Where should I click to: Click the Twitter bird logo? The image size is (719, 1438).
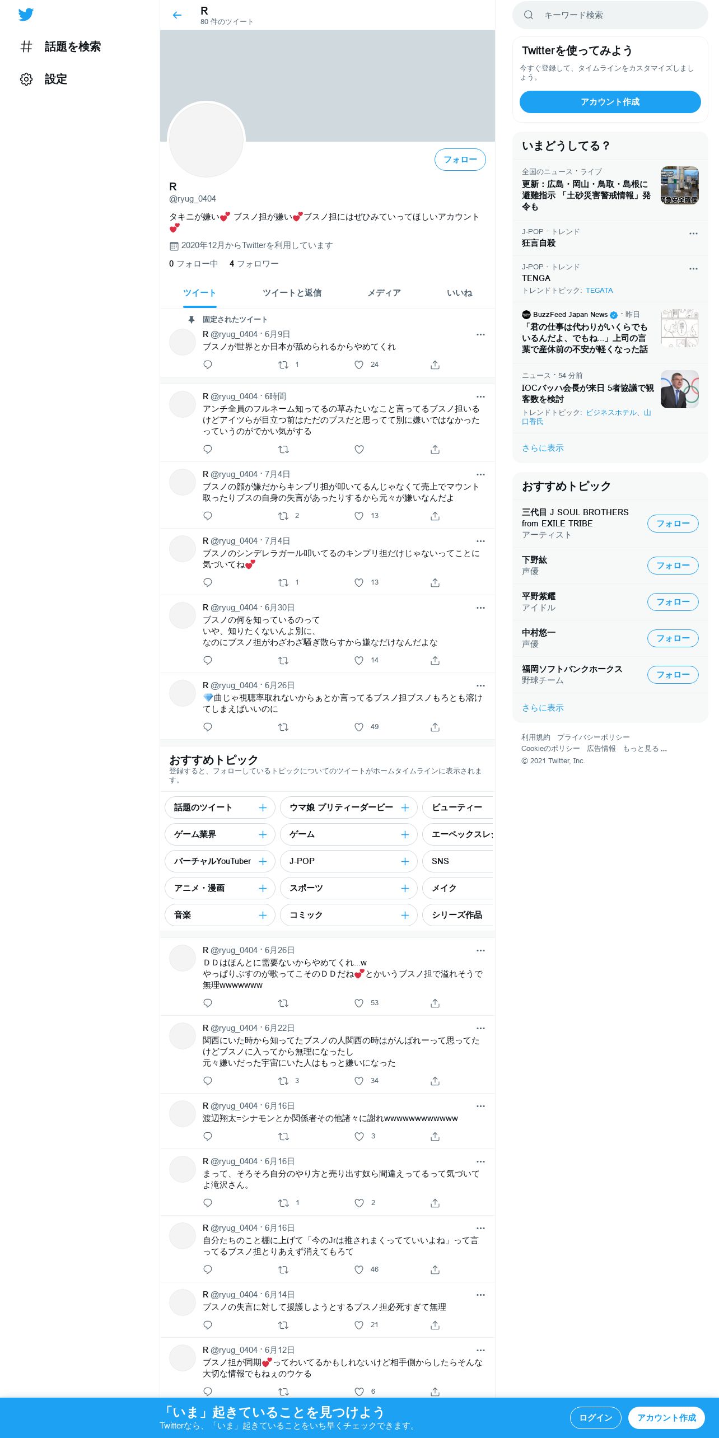point(26,15)
